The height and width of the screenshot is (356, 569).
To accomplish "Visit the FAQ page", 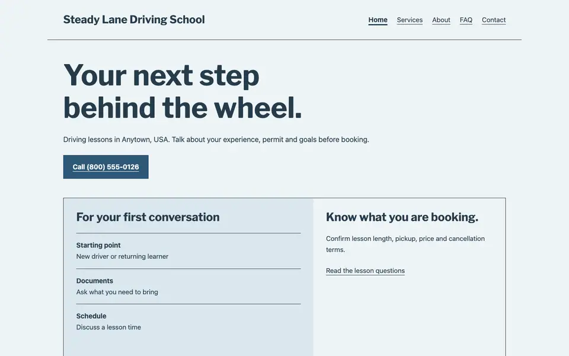I will pyautogui.click(x=466, y=20).
